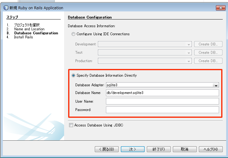
Task: Proceed with the 次 > button
Action: click(x=133, y=149)
